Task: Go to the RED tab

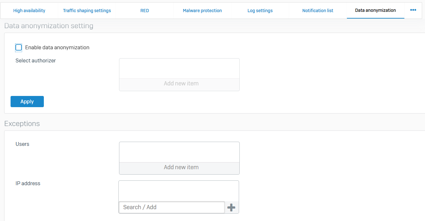Action: pos(145,11)
